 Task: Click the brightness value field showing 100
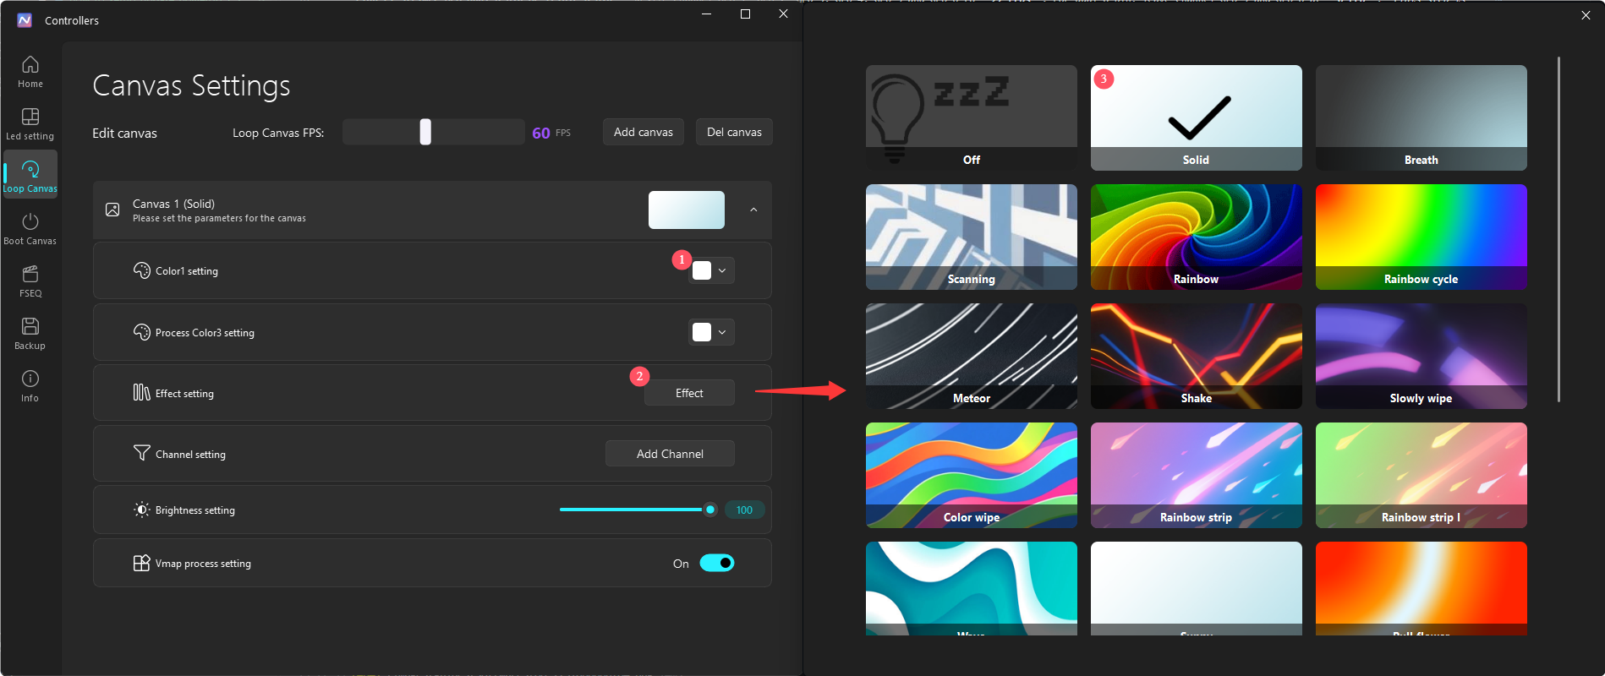coord(744,510)
